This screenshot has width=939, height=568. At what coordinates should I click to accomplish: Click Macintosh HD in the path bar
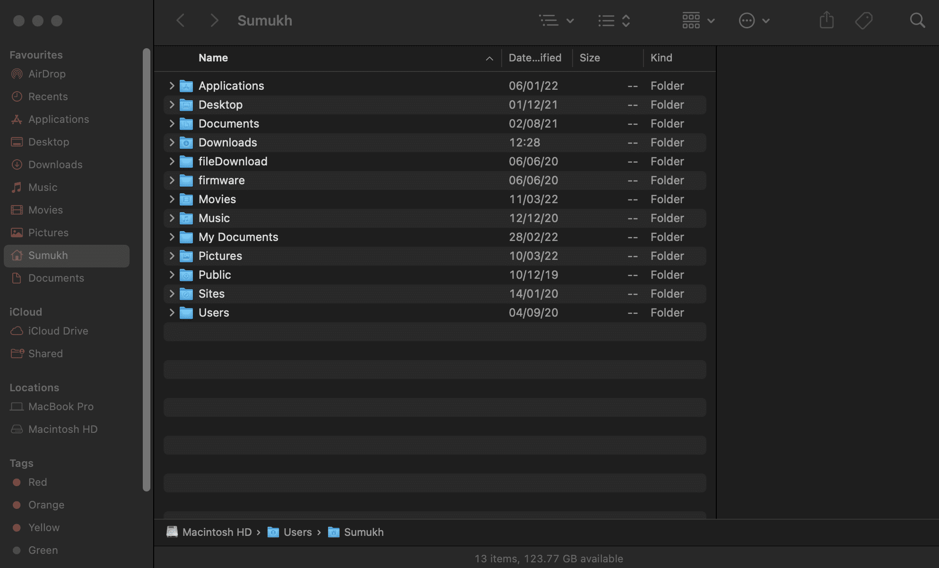point(209,532)
